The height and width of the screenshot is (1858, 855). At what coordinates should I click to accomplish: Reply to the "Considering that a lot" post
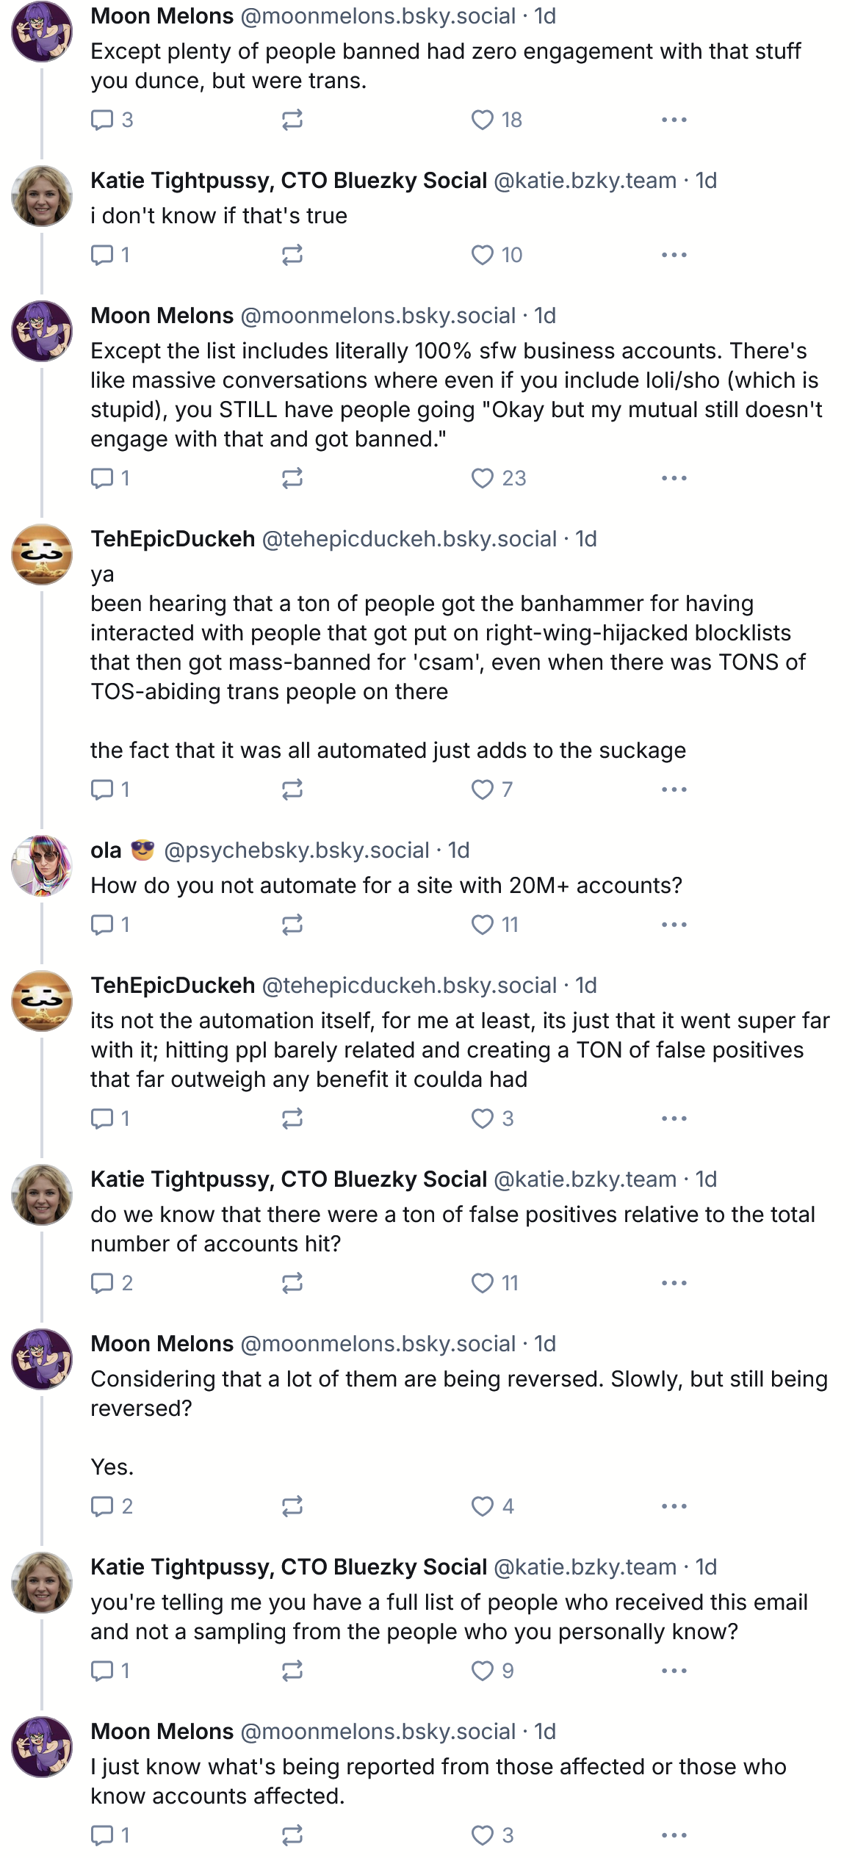click(x=102, y=1506)
